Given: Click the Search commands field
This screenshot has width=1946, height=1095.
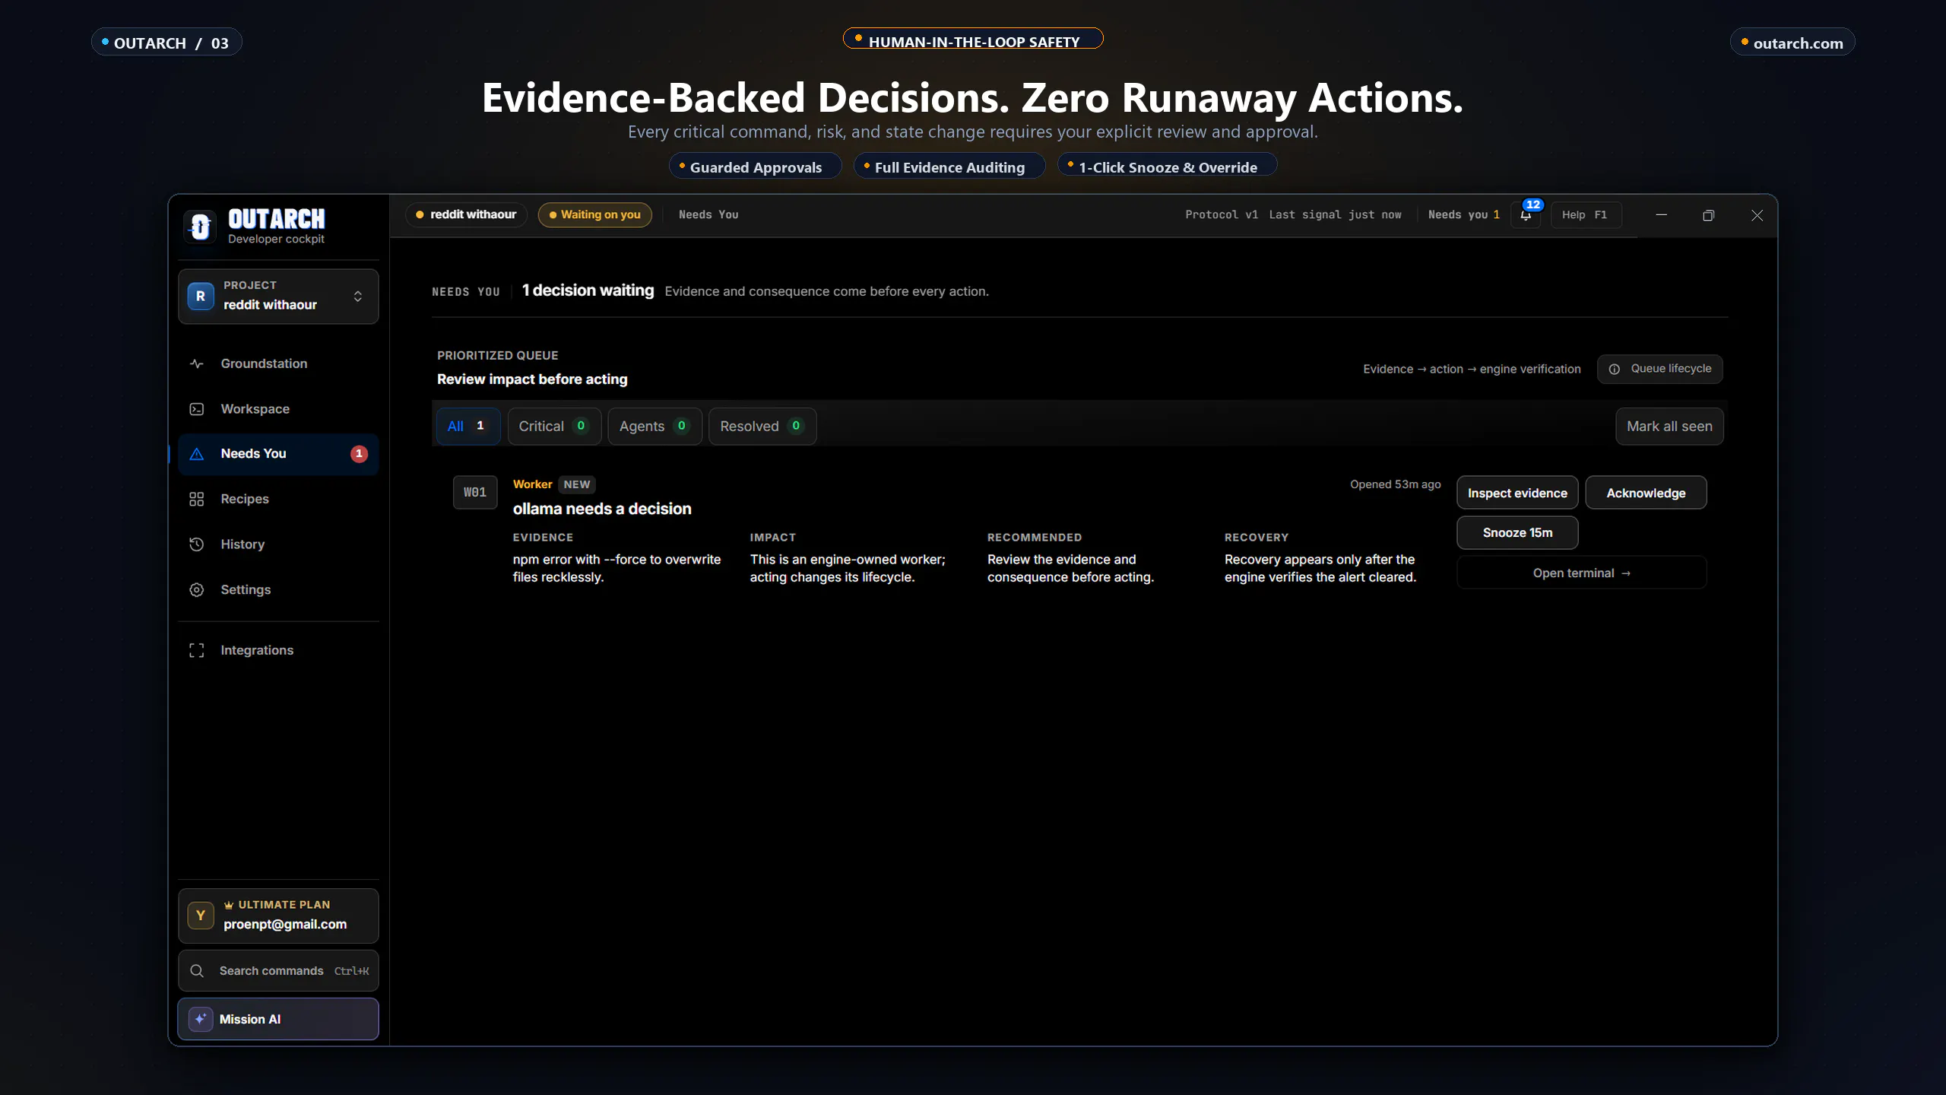Looking at the screenshot, I should click(x=278, y=970).
